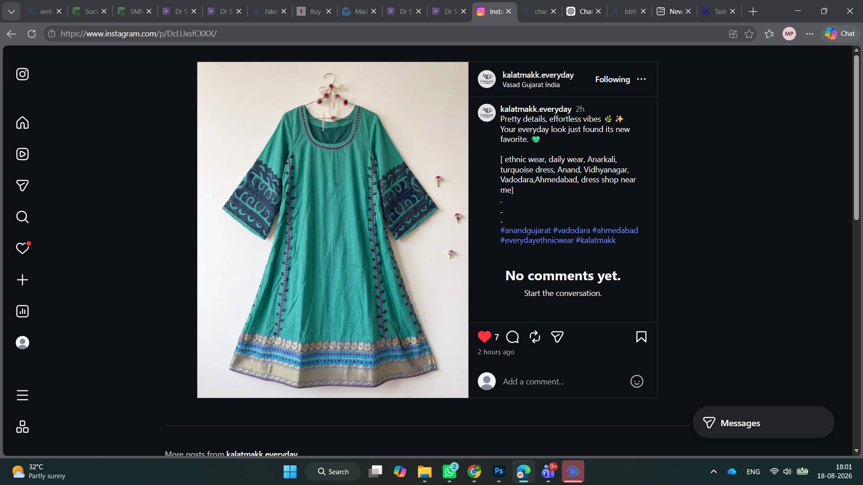Open the three-dot post options menu
Viewport: 863px width, 485px height.
(x=641, y=79)
